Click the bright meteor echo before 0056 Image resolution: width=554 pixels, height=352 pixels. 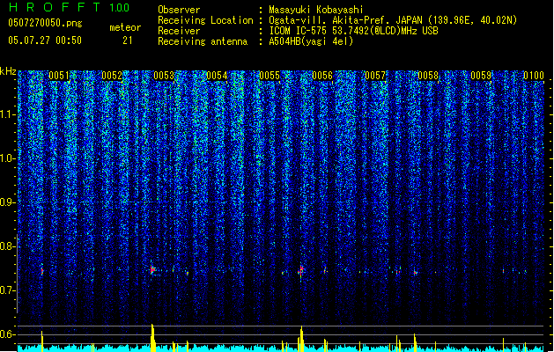tap(301, 271)
